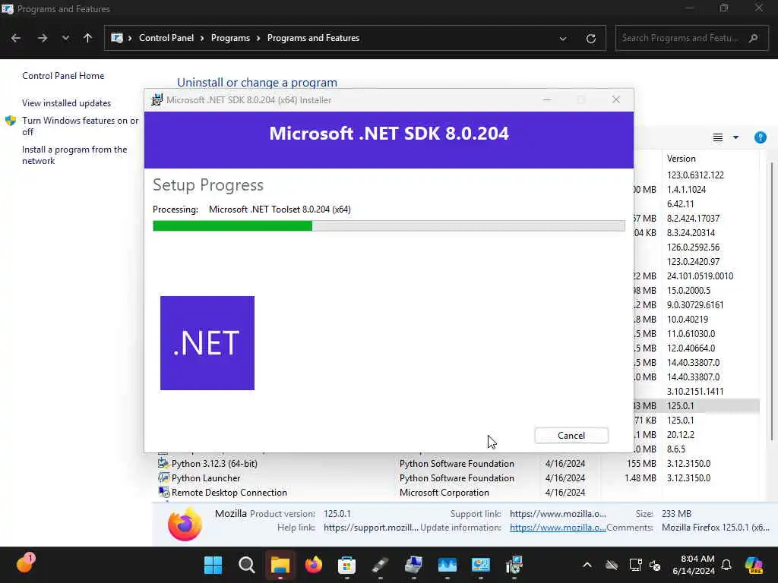Open Microsoft Store from taskbar
This screenshot has width=778, height=583.
[x=346, y=565]
